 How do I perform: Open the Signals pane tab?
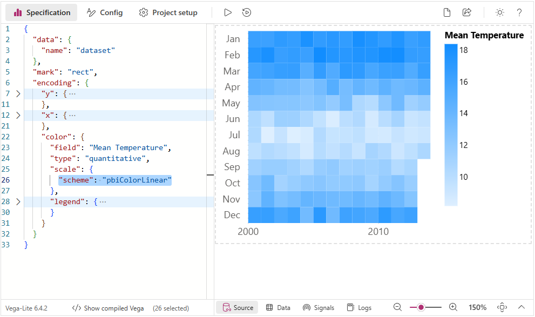point(319,307)
